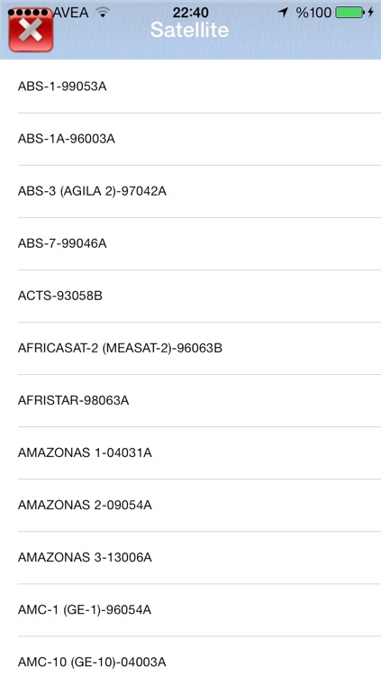The height and width of the screenshot is (676, 381).
Task: Choose ABS-3 (AGILA 2)-97042A
Action: click(191, 191)
